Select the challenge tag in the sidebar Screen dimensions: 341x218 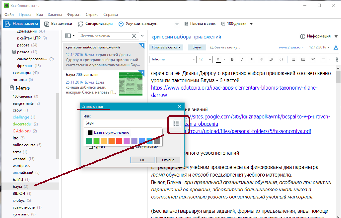click(x=21, y=117)
